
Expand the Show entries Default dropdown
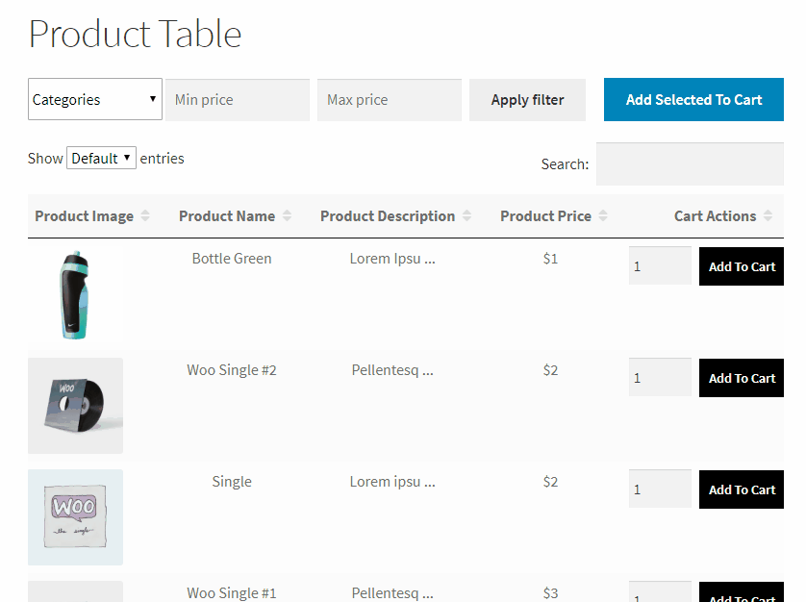pyautogui.click(x=101, y=159)
